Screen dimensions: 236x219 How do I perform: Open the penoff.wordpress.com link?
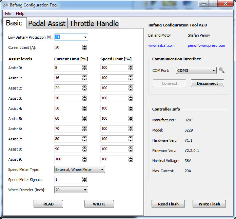pyautogui.click(x=206, y=45)
